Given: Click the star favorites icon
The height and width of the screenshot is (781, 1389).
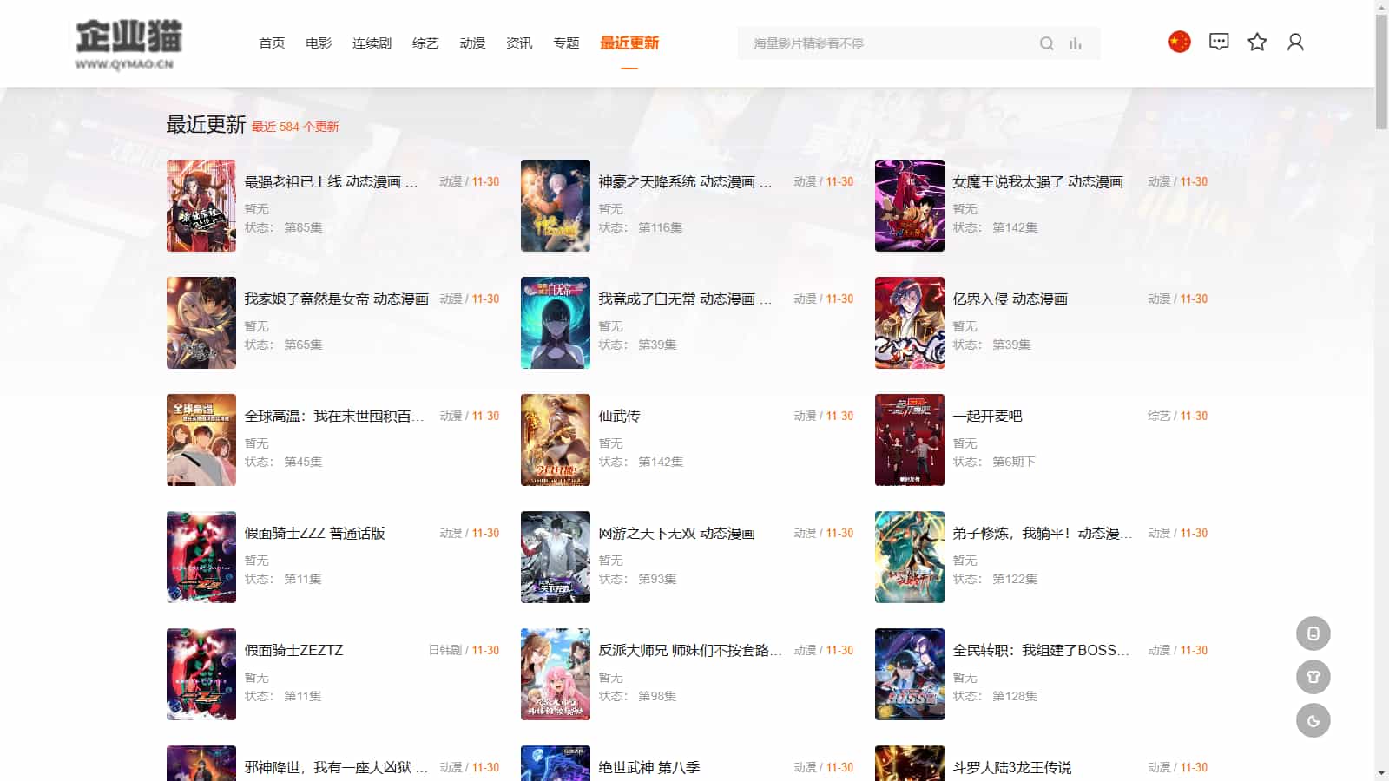Looking at the screenshot, I should click(1257, 42).
